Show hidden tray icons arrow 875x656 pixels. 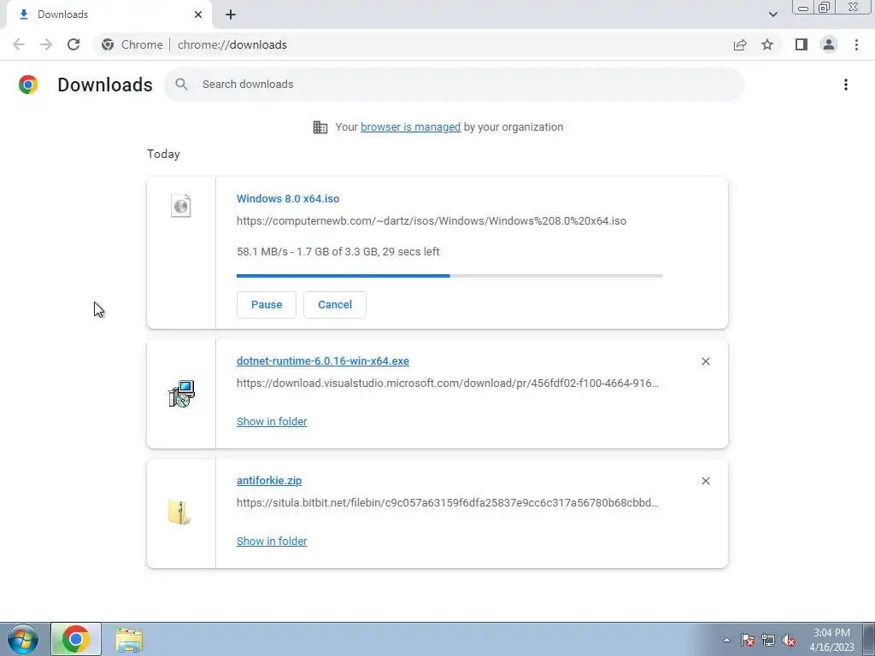click(x=726, y=641)
